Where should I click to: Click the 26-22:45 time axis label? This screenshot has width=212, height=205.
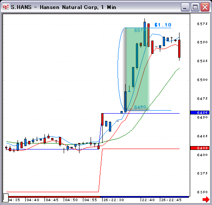pos(171,200)
